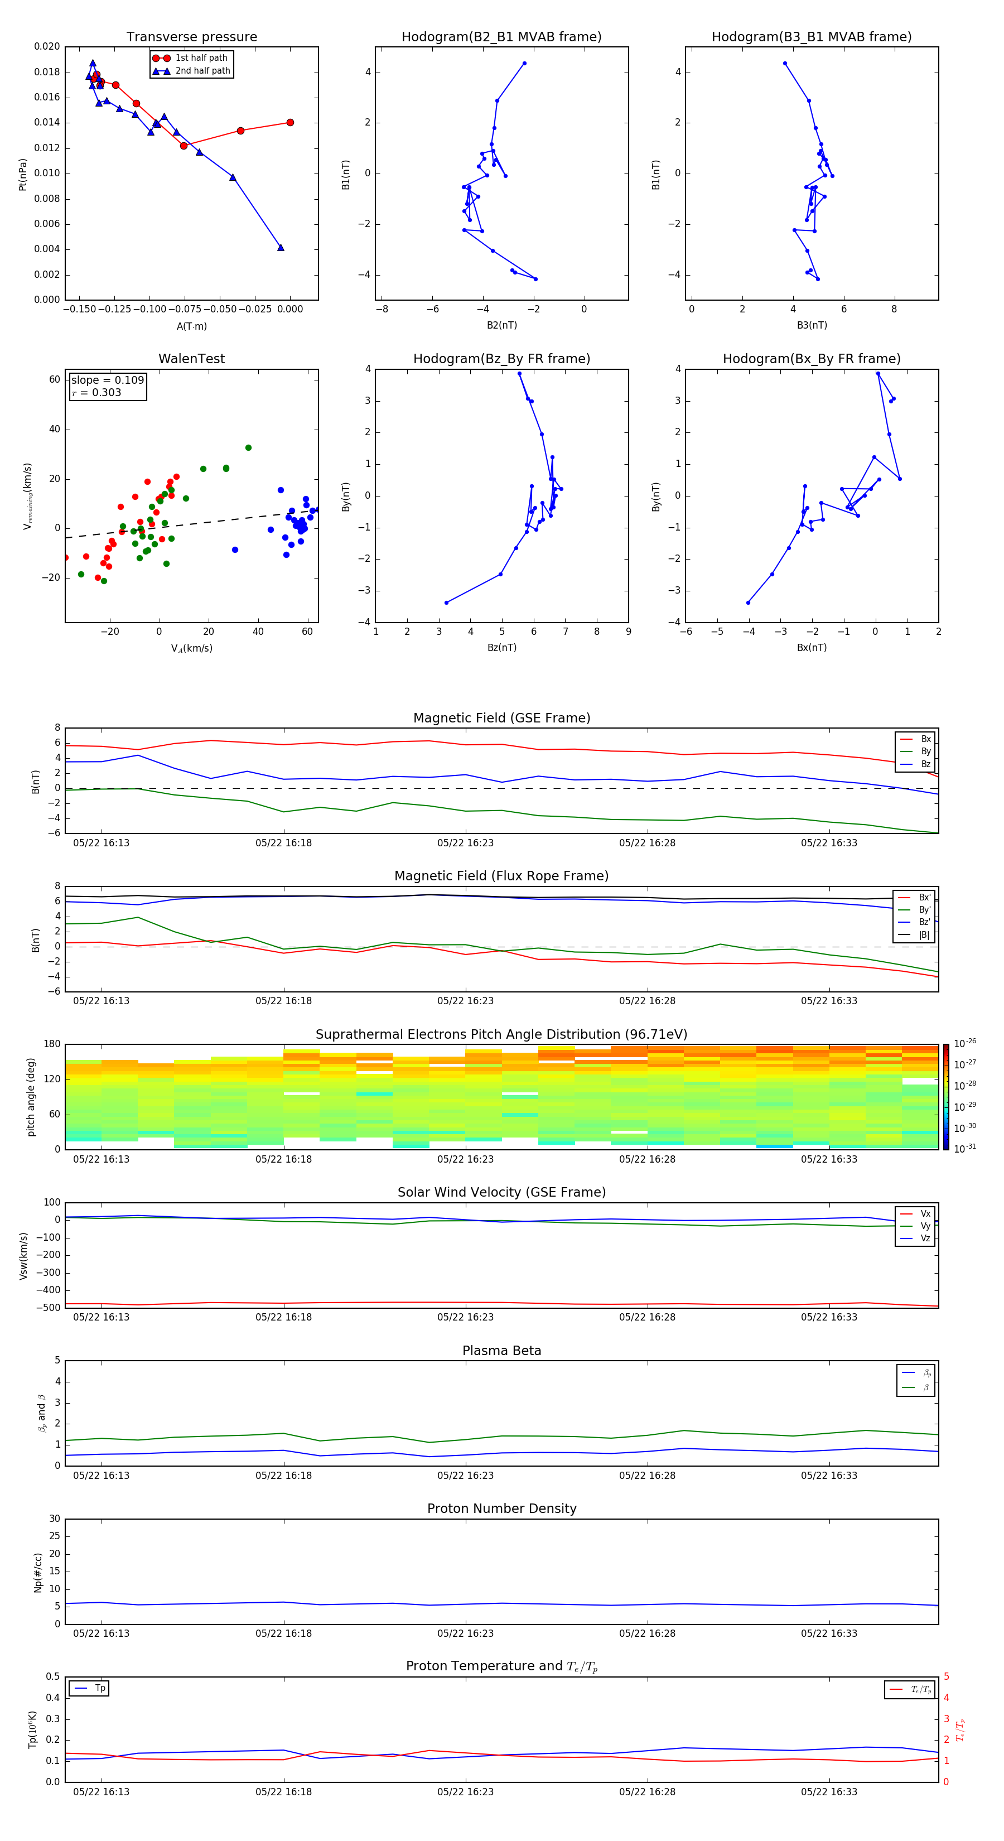The width and height of the screenshot is (1004, 1841).
Task: Click the 'Vsw(km/s)' y-axis label
Action: click(x=23, y=1255)
